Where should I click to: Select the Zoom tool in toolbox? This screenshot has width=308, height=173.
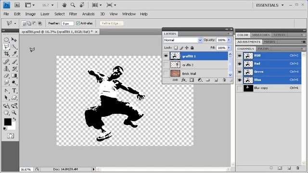[x=14, y=112]
